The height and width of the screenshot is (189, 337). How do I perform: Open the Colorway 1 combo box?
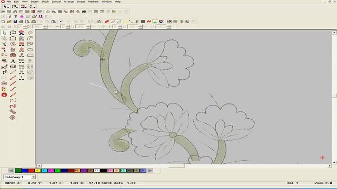[19, 177]
